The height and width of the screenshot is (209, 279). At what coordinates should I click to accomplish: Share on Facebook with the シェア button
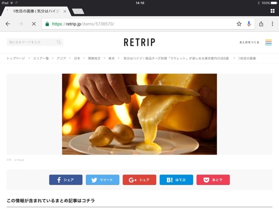pyautogui.click(x=66, y=180)
